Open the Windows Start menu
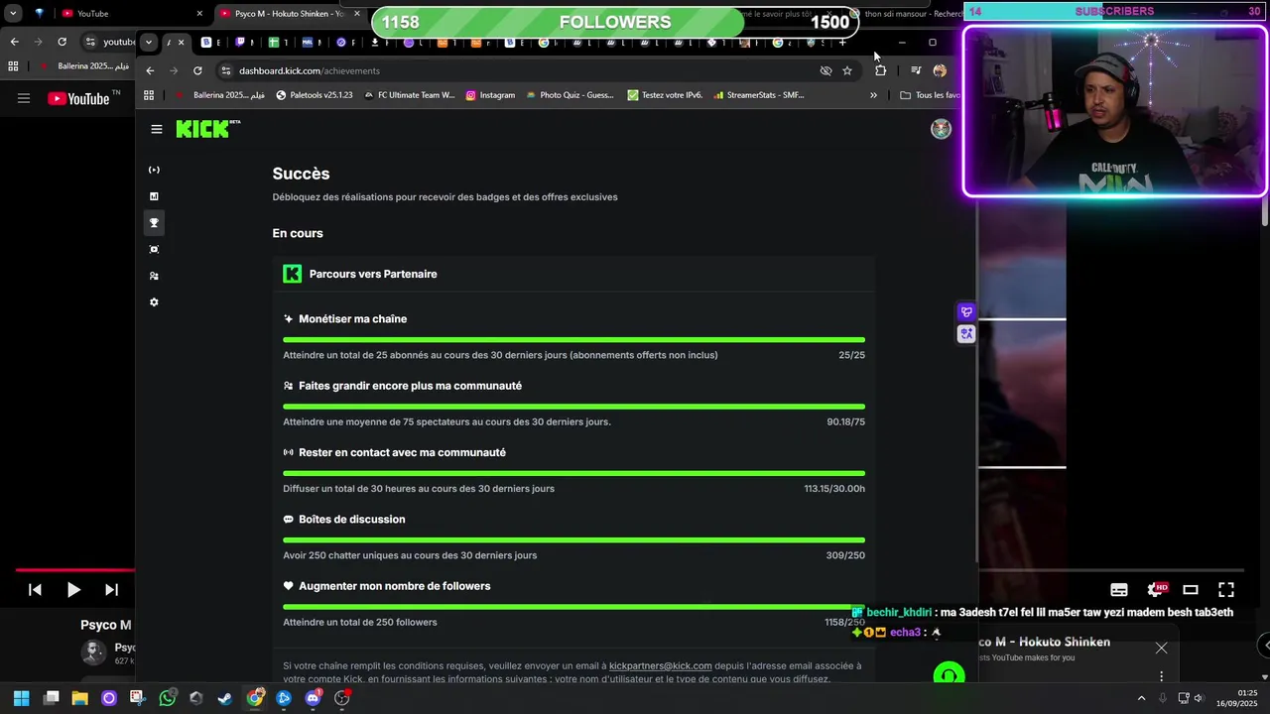 [x=21, y=698]
